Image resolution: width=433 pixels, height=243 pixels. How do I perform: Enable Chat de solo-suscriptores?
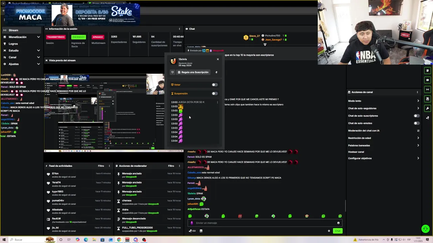click(417, 116)
